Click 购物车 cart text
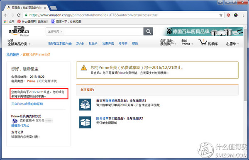Screen dimensions: 249x160 click(213, 44)
